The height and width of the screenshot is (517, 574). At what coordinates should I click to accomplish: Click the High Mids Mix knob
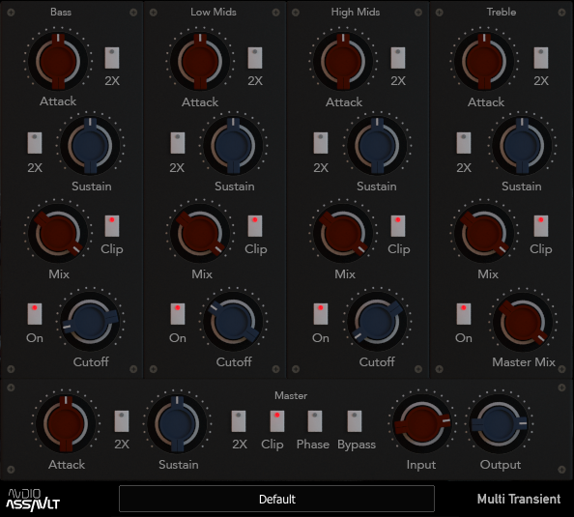point(343,233)
